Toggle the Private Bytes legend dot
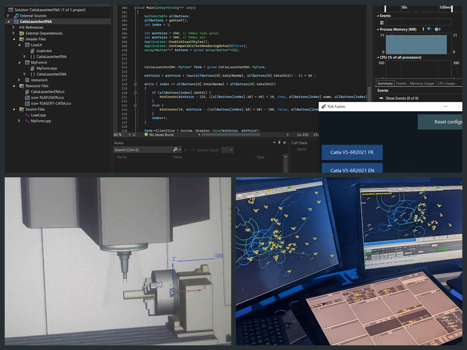 pos(436,29)
